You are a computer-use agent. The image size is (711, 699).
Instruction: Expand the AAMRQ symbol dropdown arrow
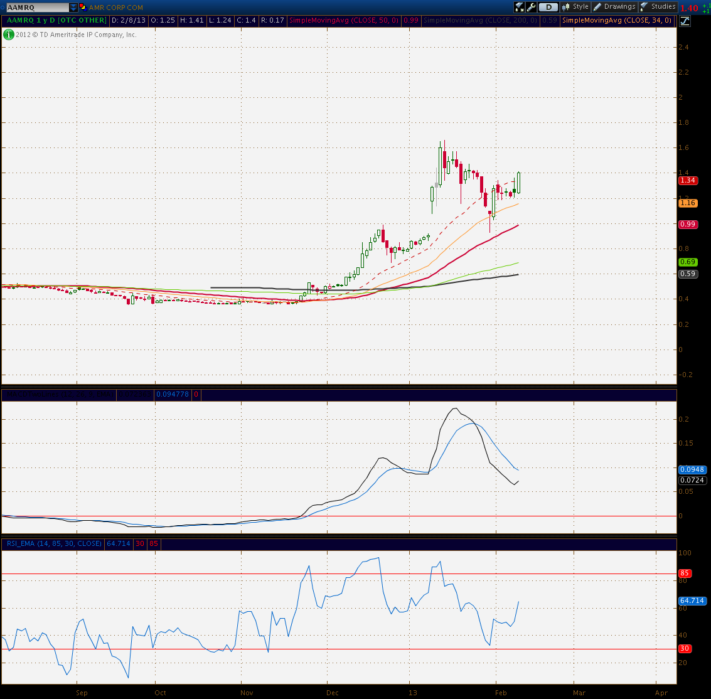[73, 8]
